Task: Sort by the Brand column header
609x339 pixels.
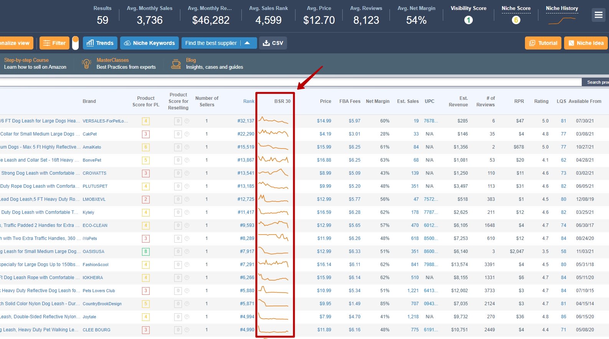Action: (x=89, y=101)
